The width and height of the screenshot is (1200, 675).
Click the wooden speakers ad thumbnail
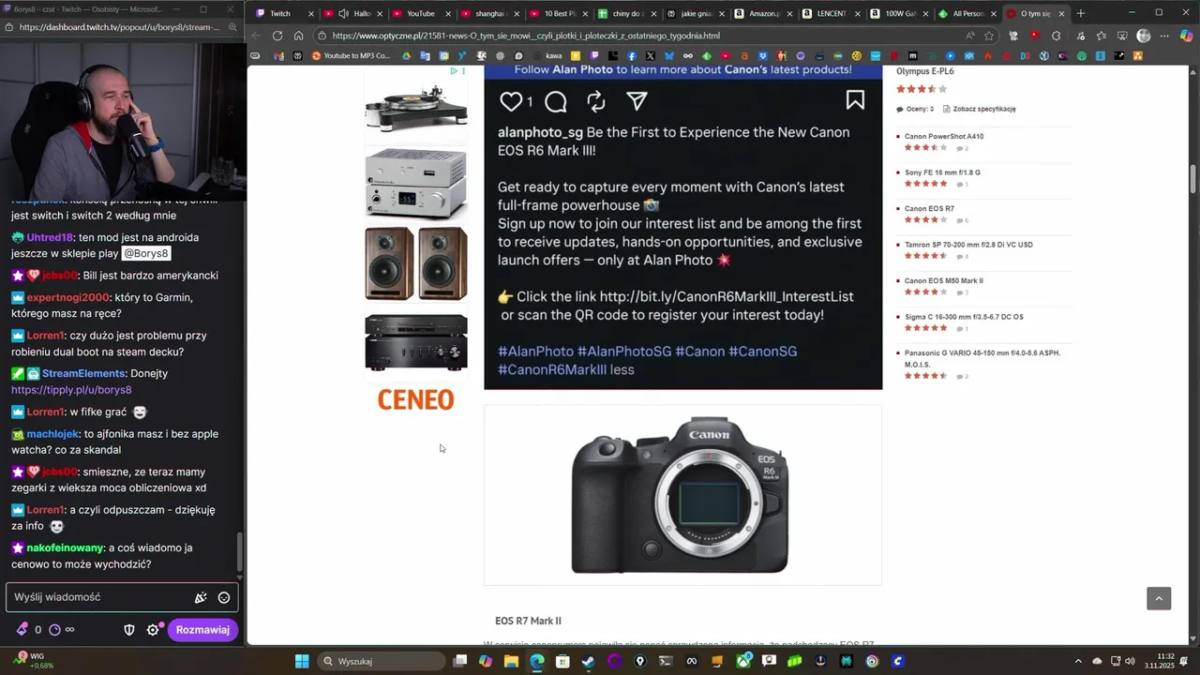(x=415, y=262)
